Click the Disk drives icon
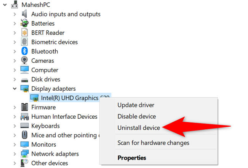This screenshot has width=248, height=168. [25, 79]
